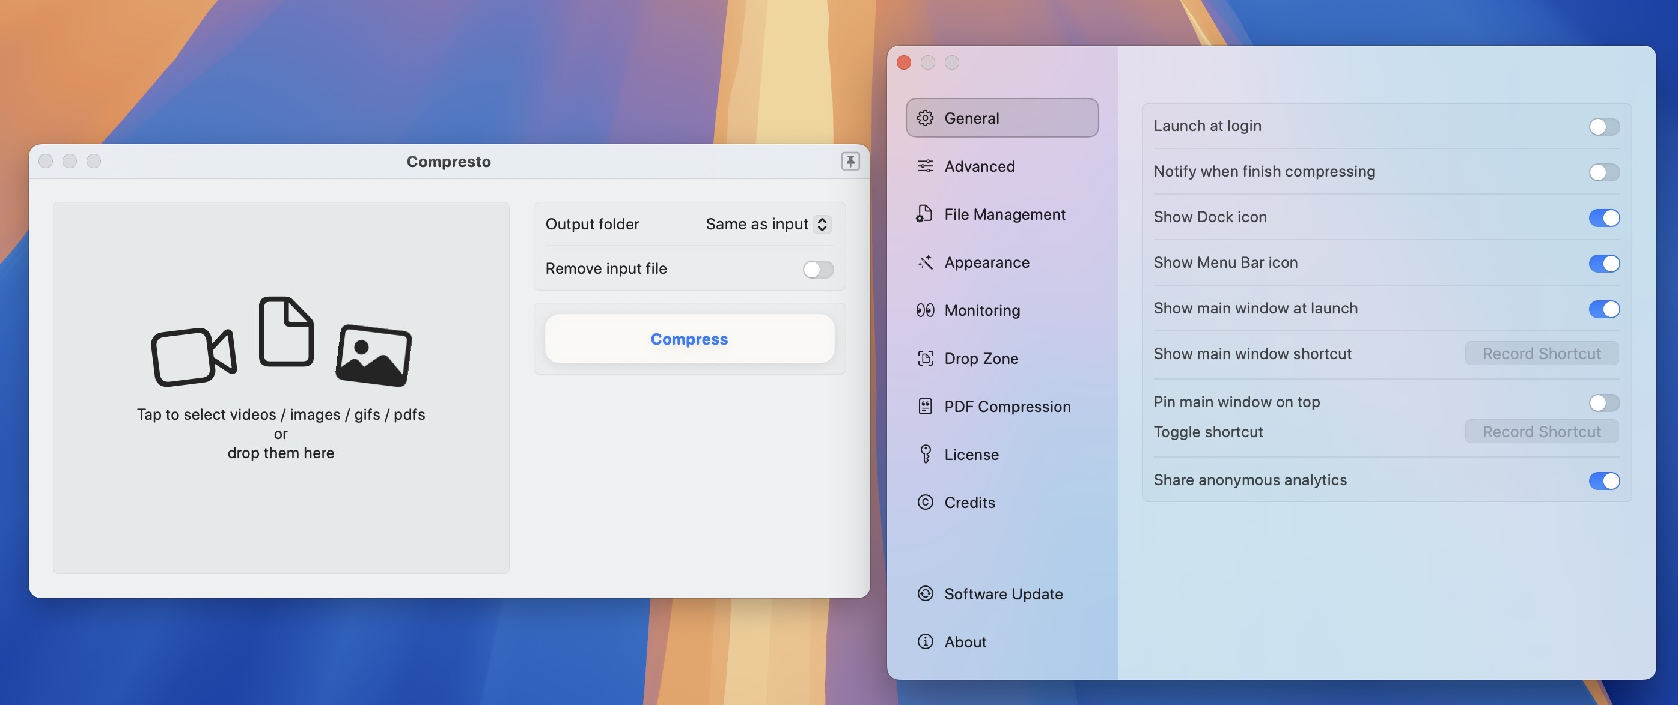This screenshot has height=705, width=1678.
Task: Select Monitoring in the settings sidebar
Action: (x=1002, y=310)
